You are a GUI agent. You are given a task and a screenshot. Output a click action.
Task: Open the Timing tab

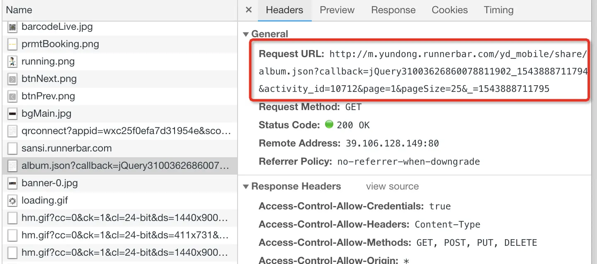pos(499,10)
